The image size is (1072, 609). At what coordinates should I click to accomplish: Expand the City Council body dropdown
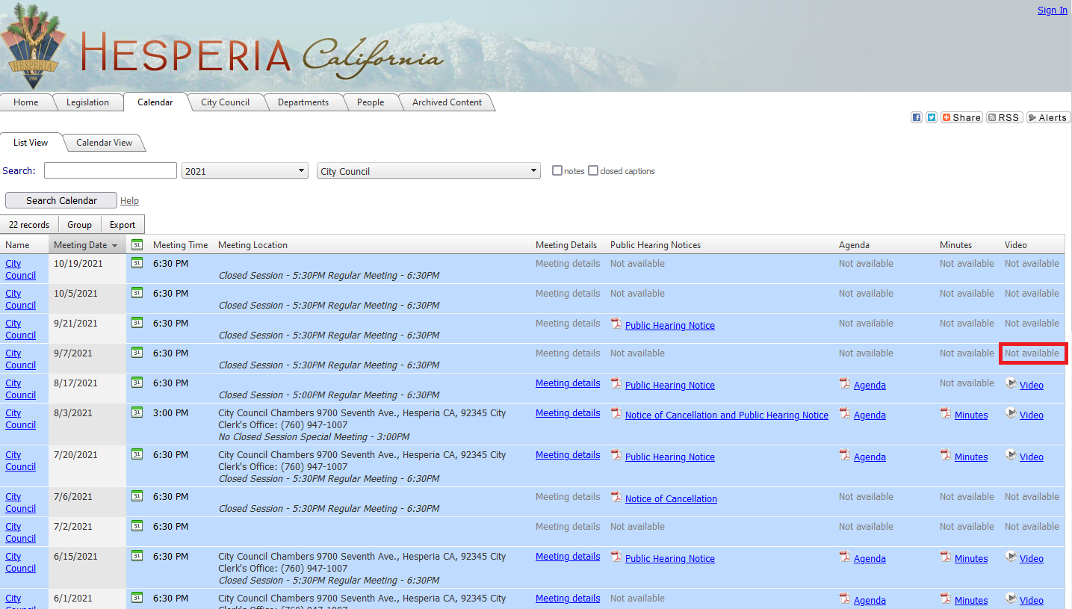pyautogui.click(x=428, y=171)
